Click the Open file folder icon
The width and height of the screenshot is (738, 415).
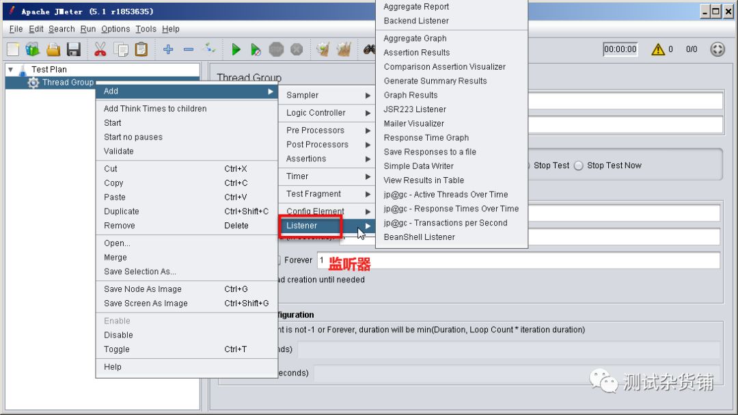click(53, 49)
